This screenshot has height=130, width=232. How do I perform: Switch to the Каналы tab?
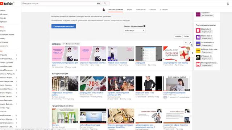coord(153,10)
